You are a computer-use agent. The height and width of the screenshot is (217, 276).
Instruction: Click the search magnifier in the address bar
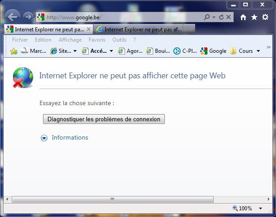[207, 17]
